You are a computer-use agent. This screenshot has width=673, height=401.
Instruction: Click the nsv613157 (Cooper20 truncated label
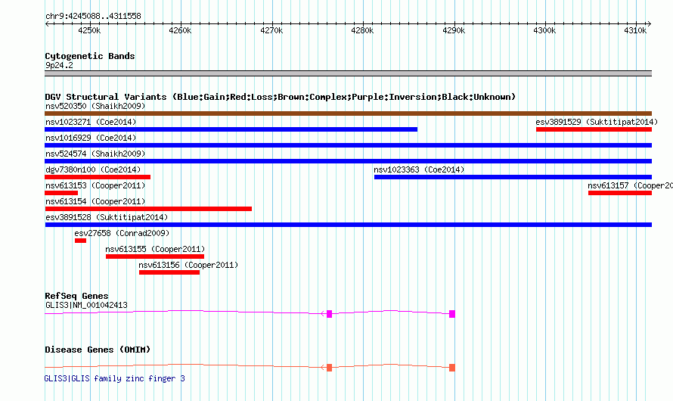(630, 185)
